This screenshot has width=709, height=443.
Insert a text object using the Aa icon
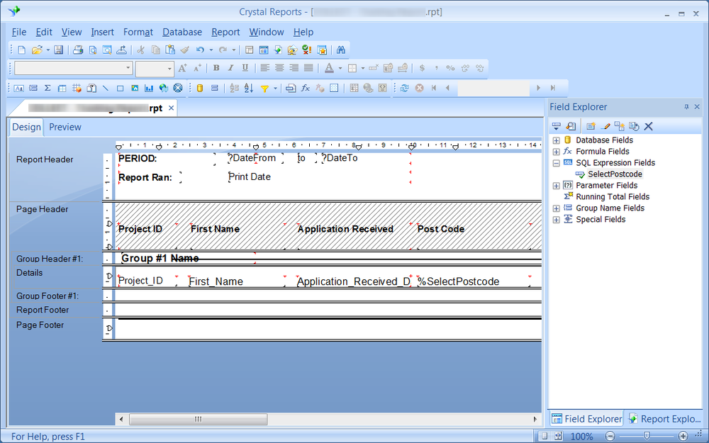coord(18,88)
